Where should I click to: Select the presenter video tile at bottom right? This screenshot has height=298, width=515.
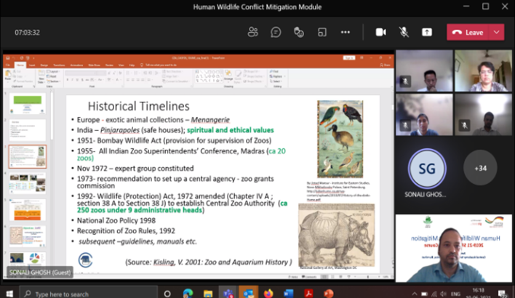pyautogui.click(x=454, y=248)
